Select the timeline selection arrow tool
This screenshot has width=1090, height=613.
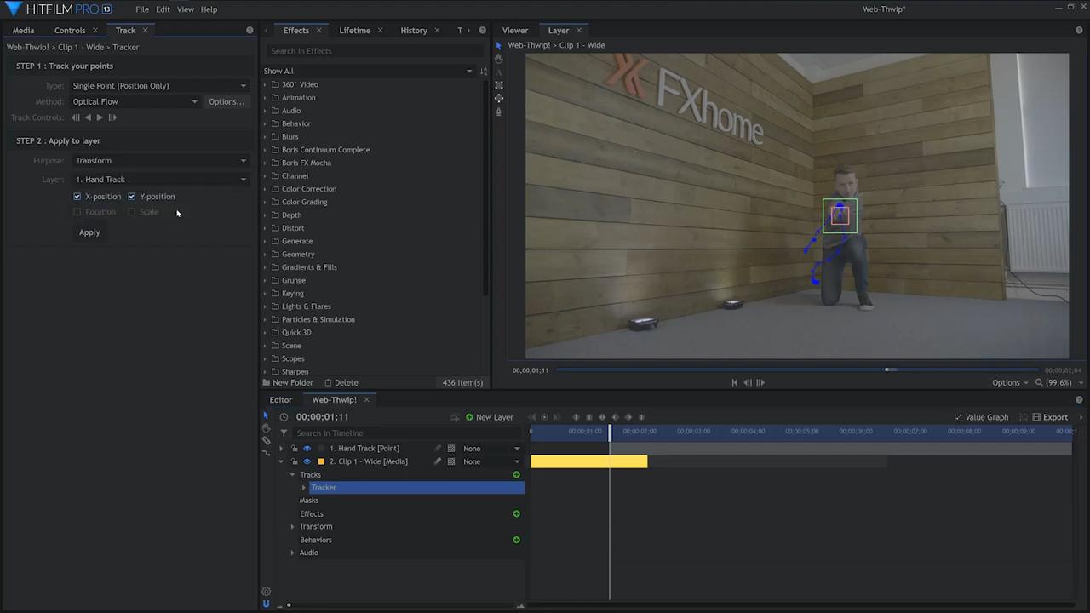coord(266,415)
